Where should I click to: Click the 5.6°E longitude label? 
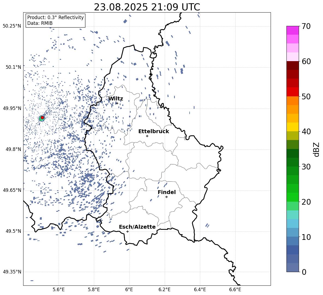[x=59, y=290]
